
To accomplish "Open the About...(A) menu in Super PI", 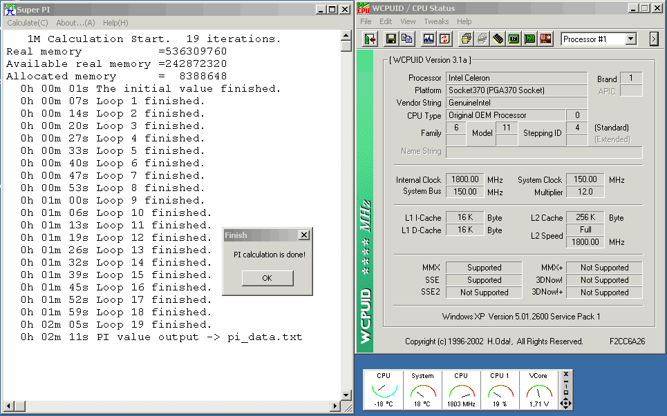I will click(x=75, y=23).
